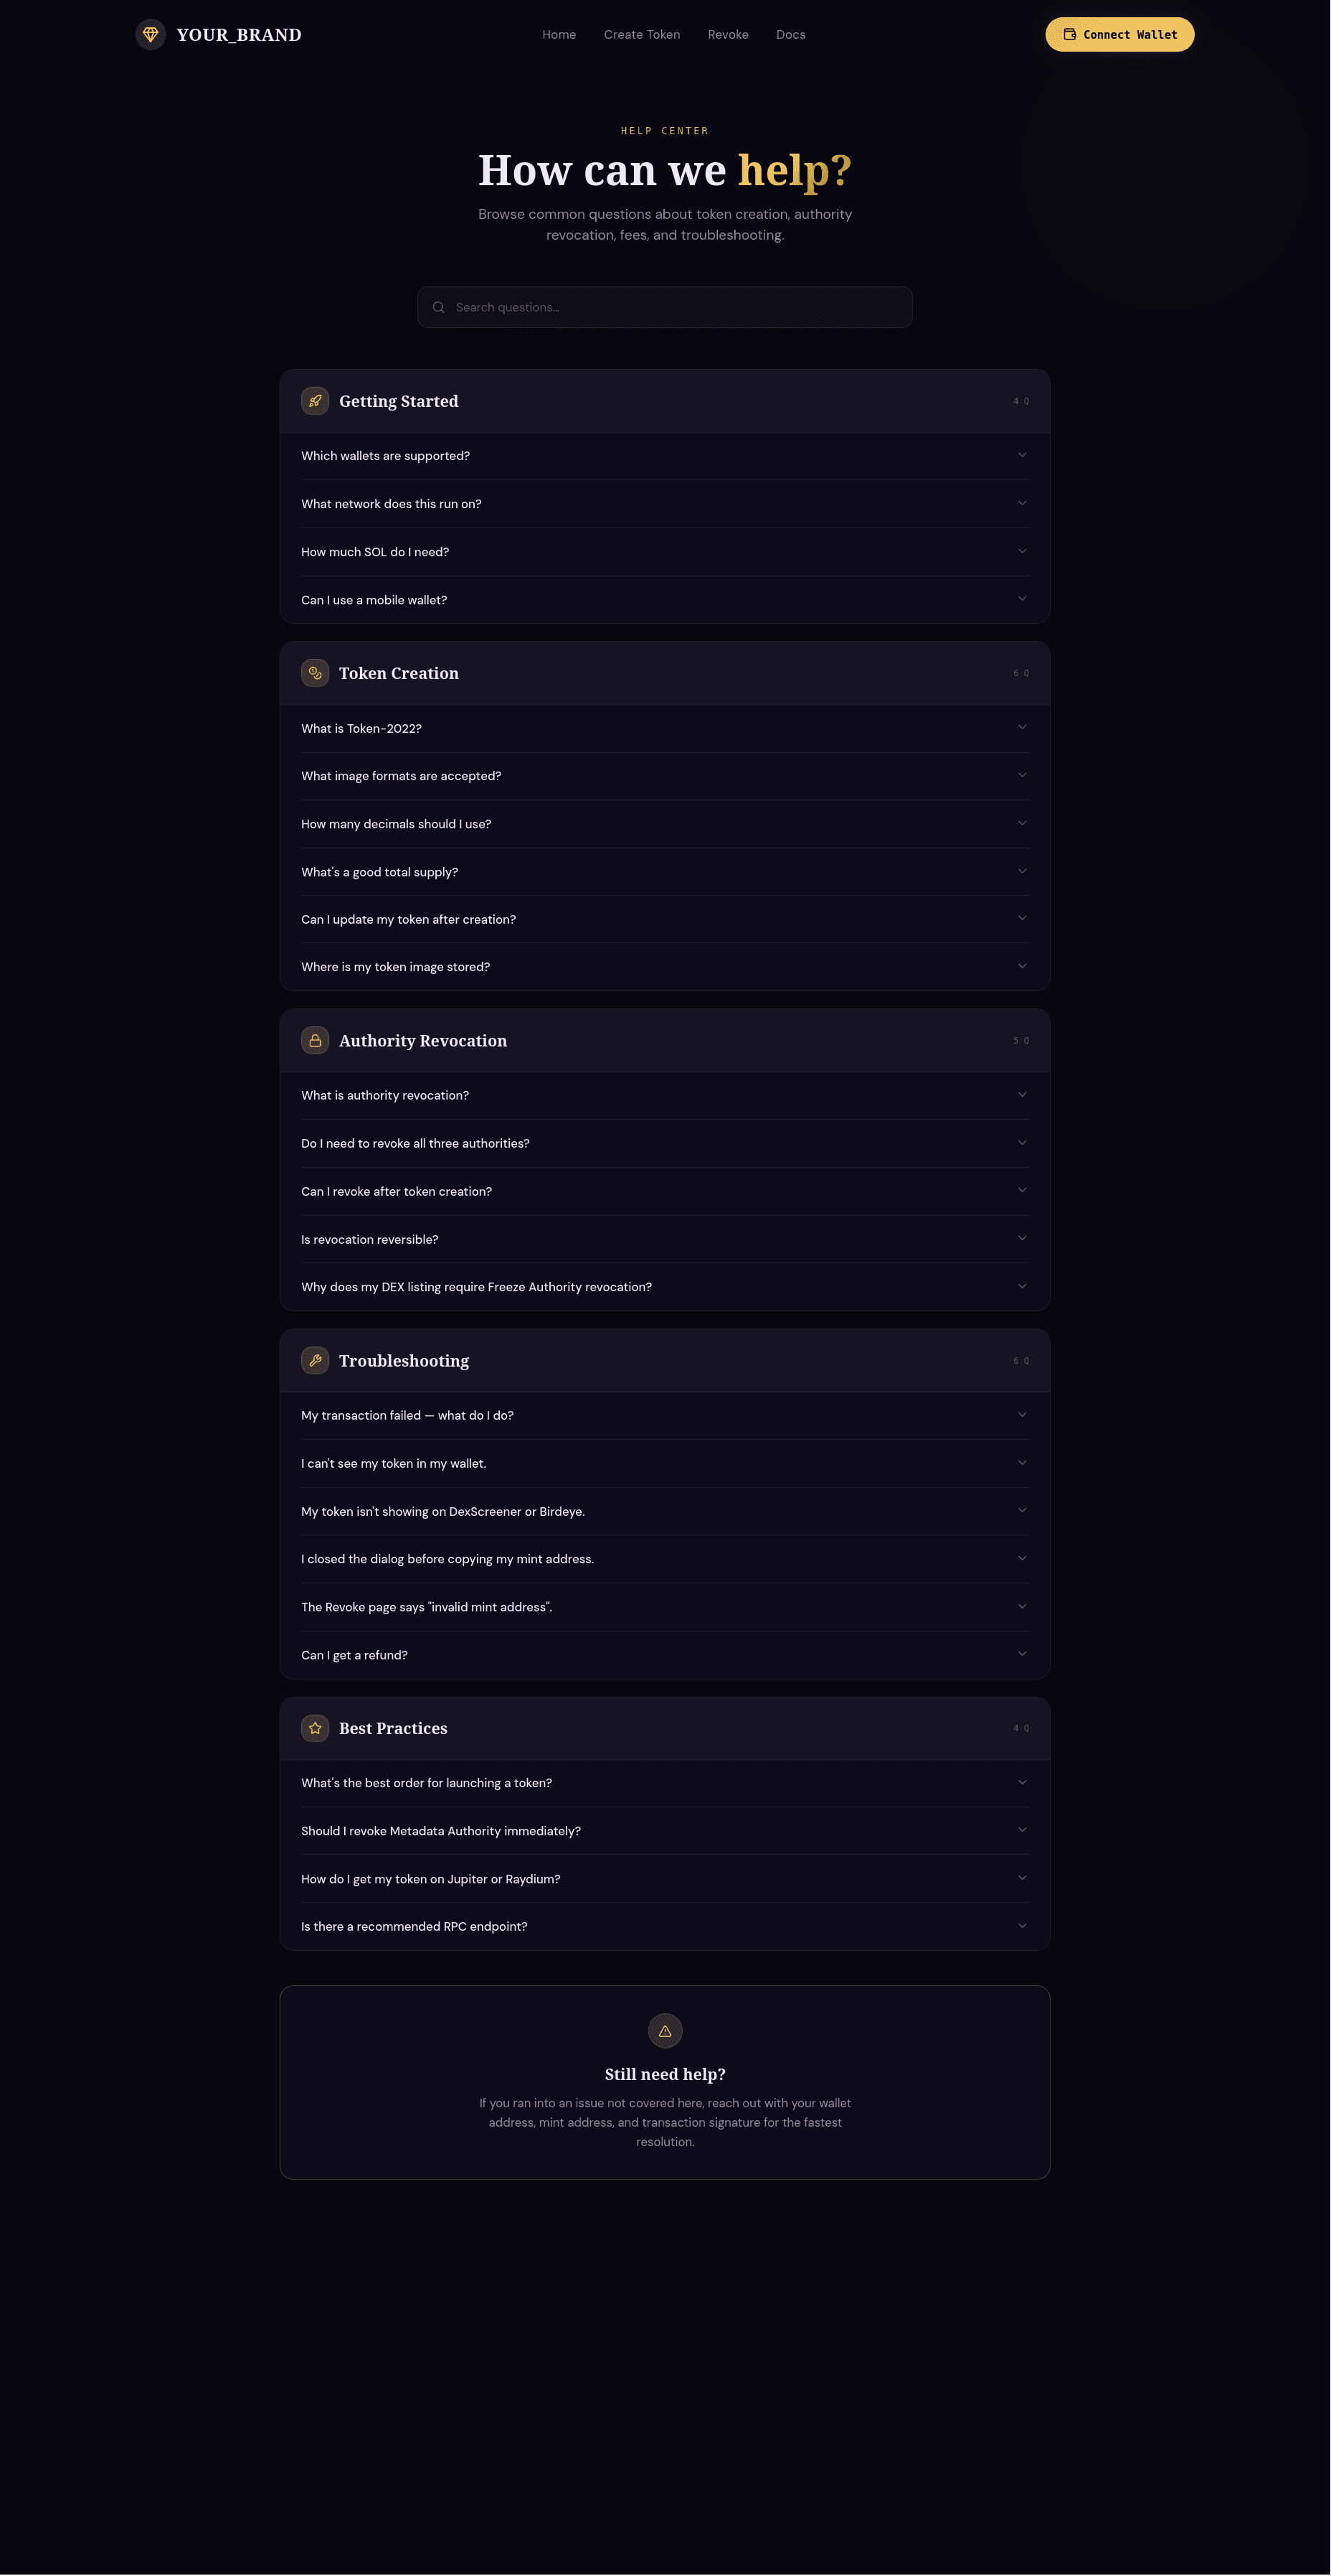This screenshot has height=2576, width=1331.
Task: Click the rocket icon beside Getting Started
Action: click(315, 401)
